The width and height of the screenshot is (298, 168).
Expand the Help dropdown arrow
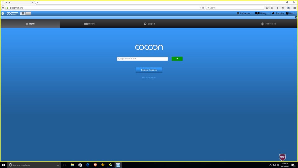point(295,13)
